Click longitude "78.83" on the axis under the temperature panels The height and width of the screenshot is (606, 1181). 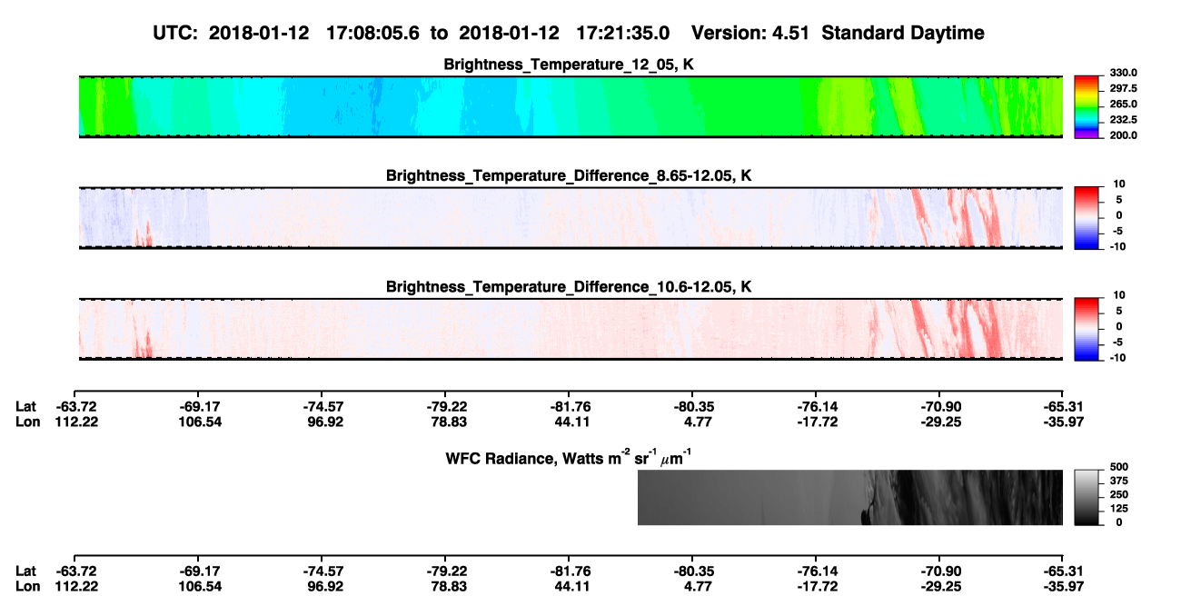point(447,422)
